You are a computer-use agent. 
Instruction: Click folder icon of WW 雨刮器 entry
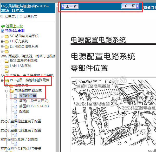coord(6,51)
